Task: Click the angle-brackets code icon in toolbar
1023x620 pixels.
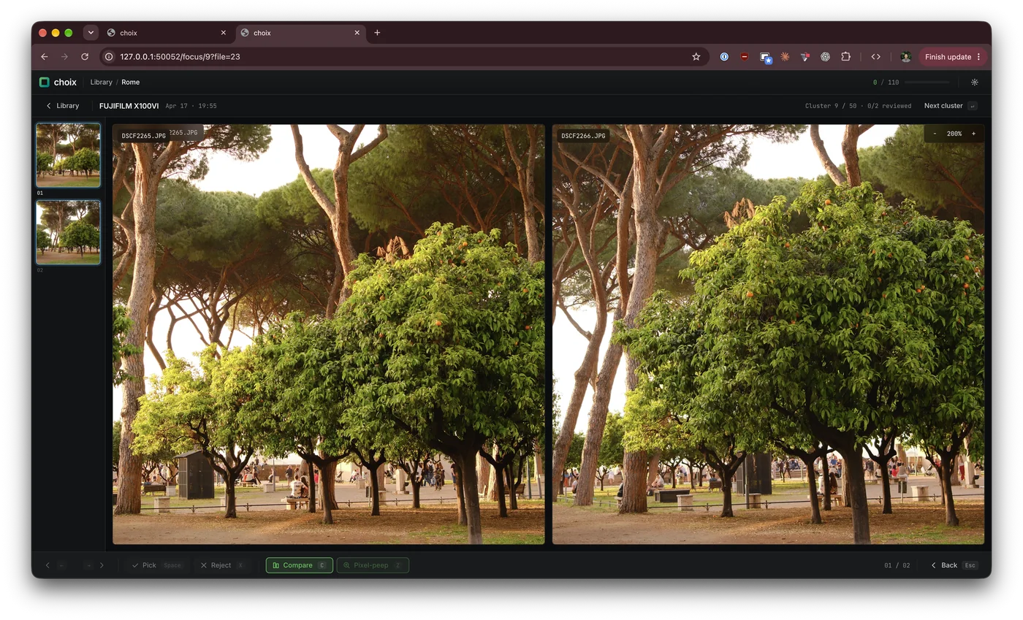Action: (x=875, y=57)
